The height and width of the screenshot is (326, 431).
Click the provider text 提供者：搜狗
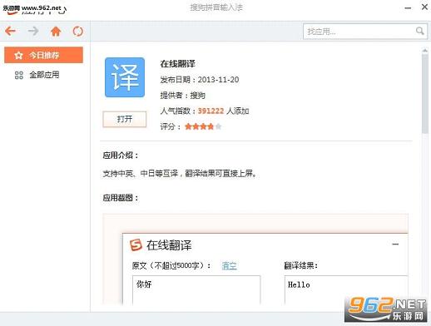[182, 96]
